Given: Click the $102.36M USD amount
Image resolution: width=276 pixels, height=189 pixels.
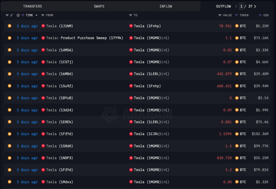Looking at the screenshot, I should (260, 134).
